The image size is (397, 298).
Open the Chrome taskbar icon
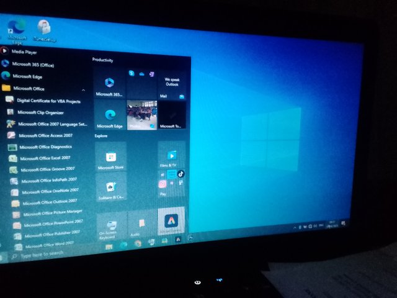(138, 243)
